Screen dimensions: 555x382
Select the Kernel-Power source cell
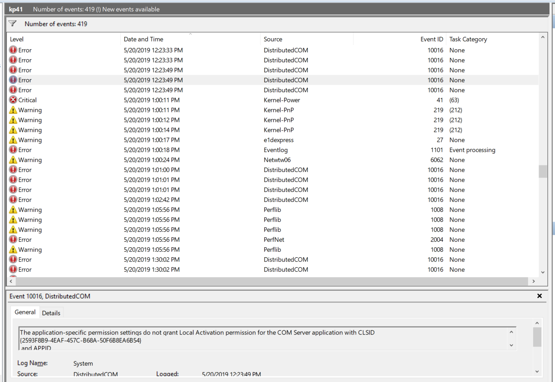[x=282, y=100]
